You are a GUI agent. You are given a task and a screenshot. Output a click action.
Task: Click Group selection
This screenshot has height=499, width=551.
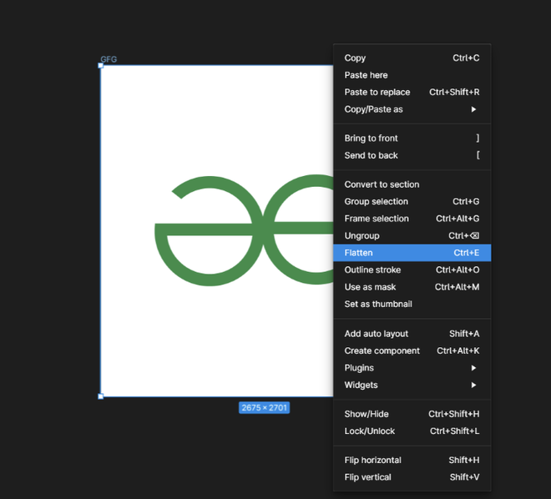point(412,202)
